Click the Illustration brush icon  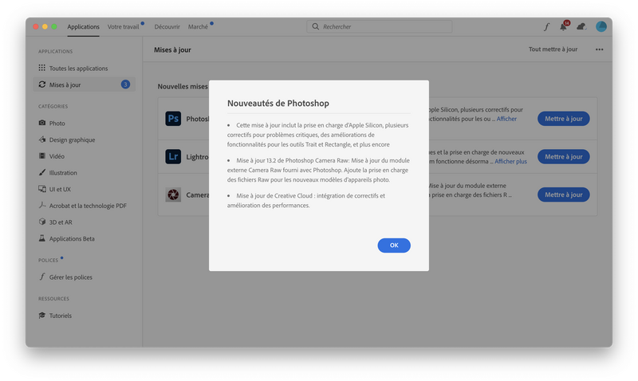click(x=42, y=172)
